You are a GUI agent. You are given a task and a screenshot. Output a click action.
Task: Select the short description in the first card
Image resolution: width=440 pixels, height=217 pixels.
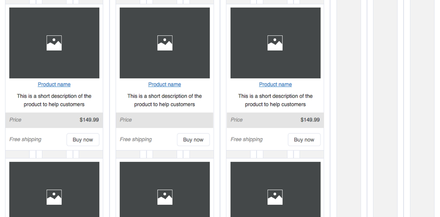[x=54, y=100]
